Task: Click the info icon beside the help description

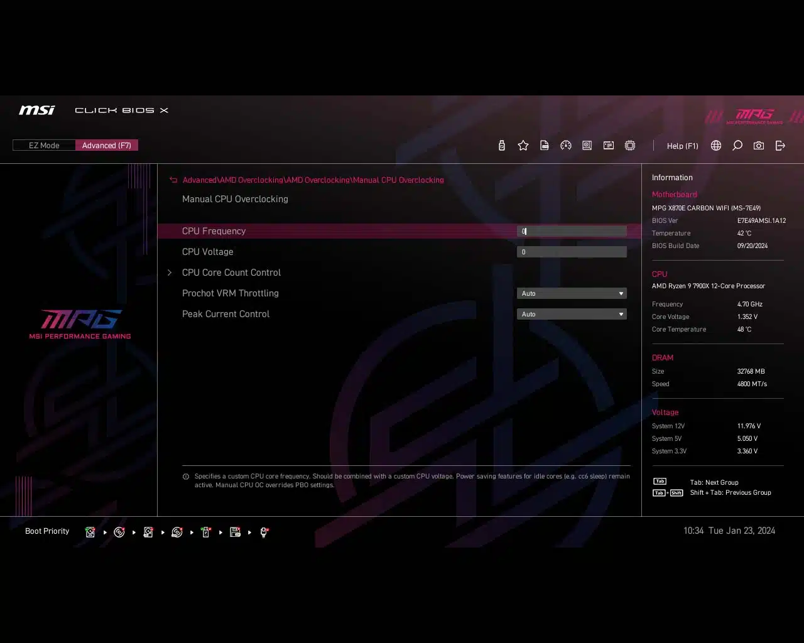Action: pos(186,477)
